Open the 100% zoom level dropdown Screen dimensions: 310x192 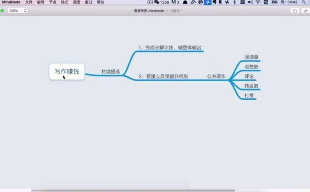click(x=17, y=10)
